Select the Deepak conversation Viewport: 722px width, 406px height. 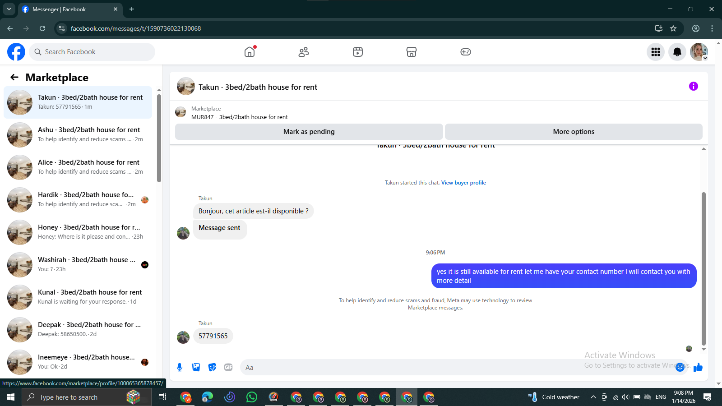[x=78, y=330]
